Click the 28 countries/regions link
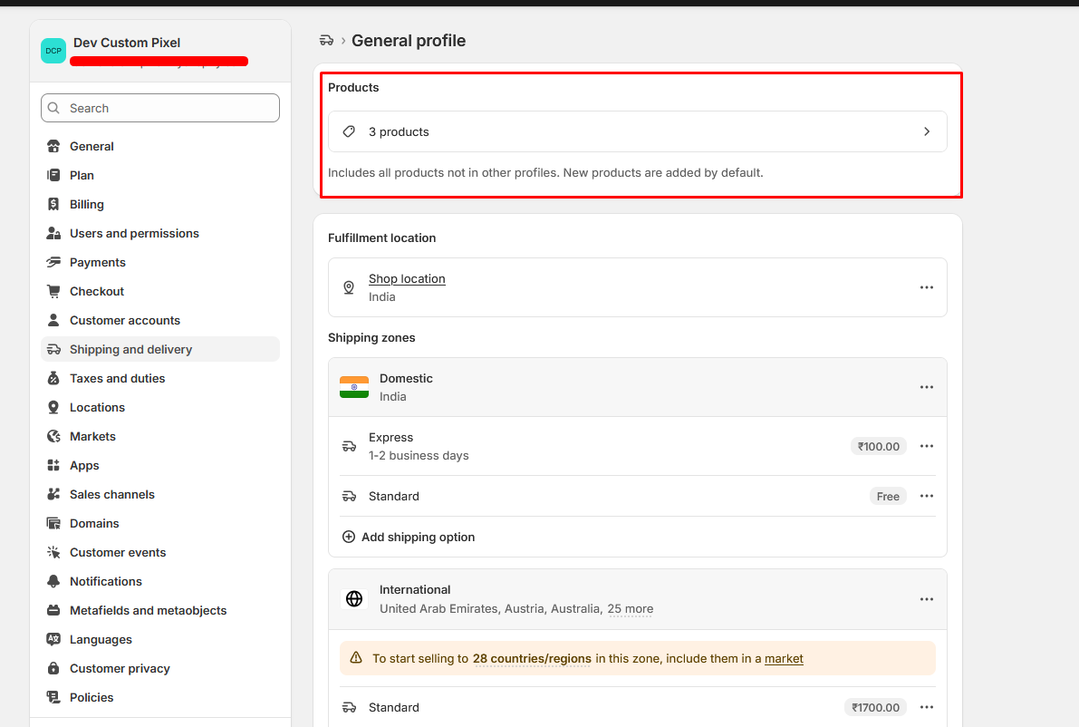The width and height of the screenshot is (1079, 727). pos(532,659)
